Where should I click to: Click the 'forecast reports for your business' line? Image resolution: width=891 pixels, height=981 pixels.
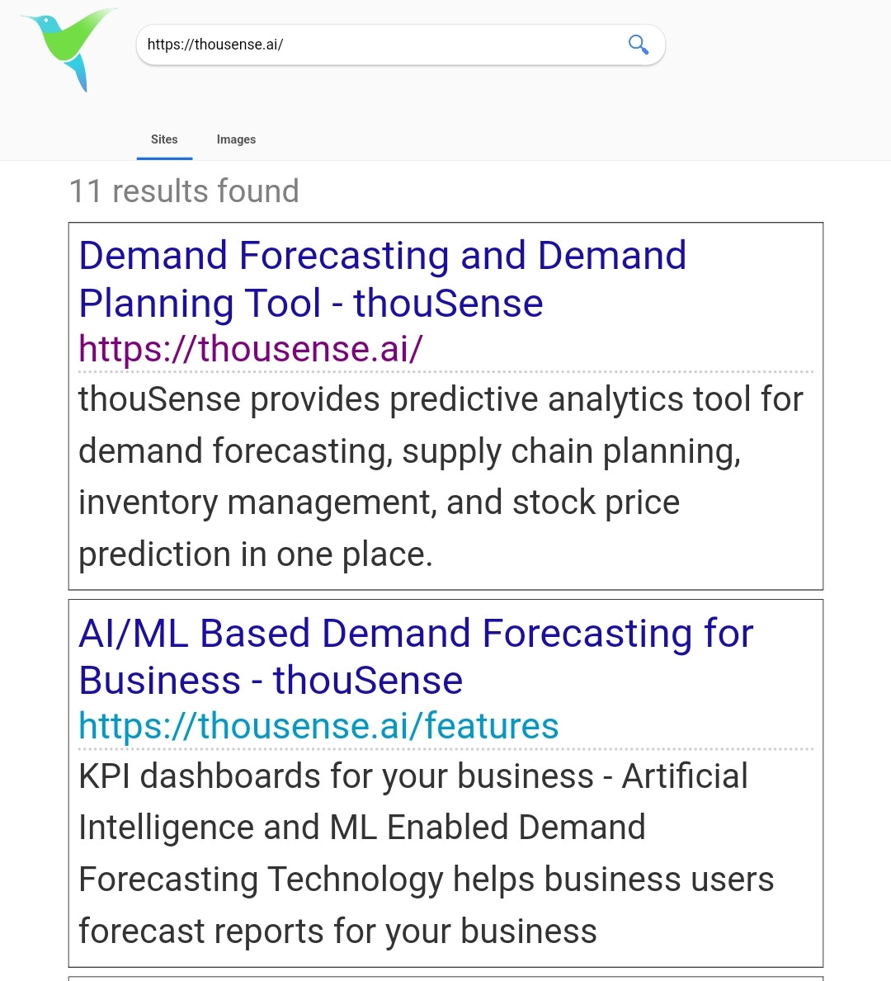click(x=338, y=931)
